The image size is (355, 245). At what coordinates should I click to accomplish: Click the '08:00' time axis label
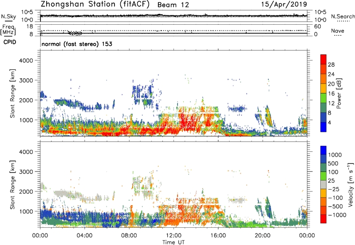(x=129, y=236)
